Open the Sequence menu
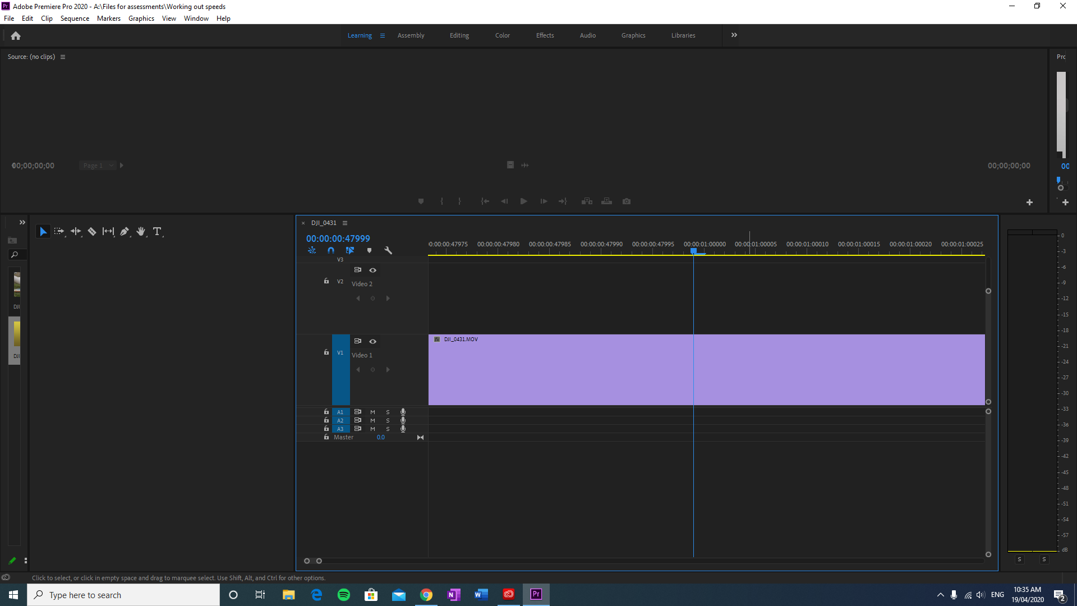This screenshot has height=606, width=1077. (x=75, y=18)
